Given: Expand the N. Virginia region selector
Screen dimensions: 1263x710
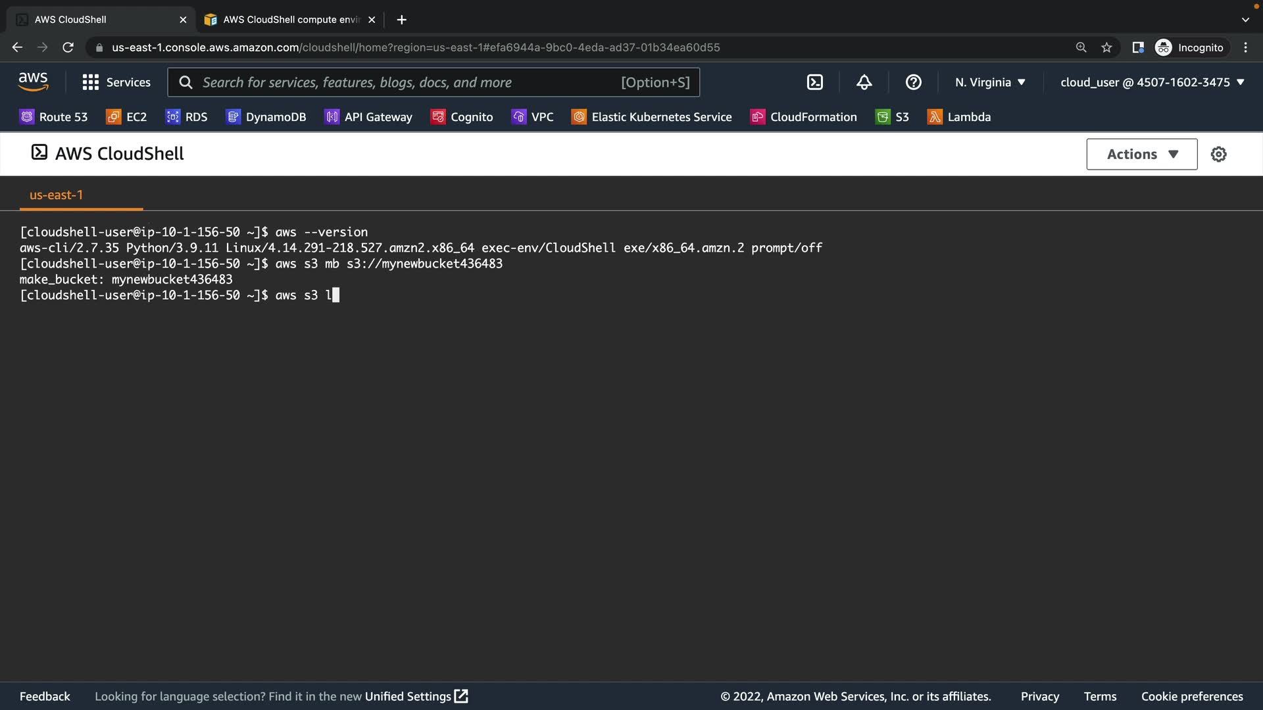Looking at the screenshot, I should click(x=990, y=82).
